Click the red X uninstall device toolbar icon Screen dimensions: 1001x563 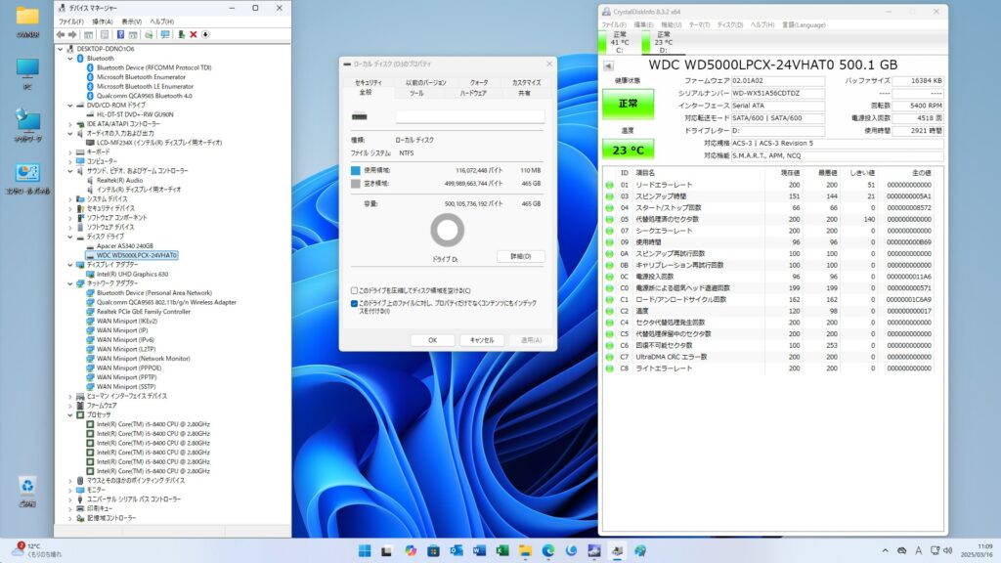[193, 34]
